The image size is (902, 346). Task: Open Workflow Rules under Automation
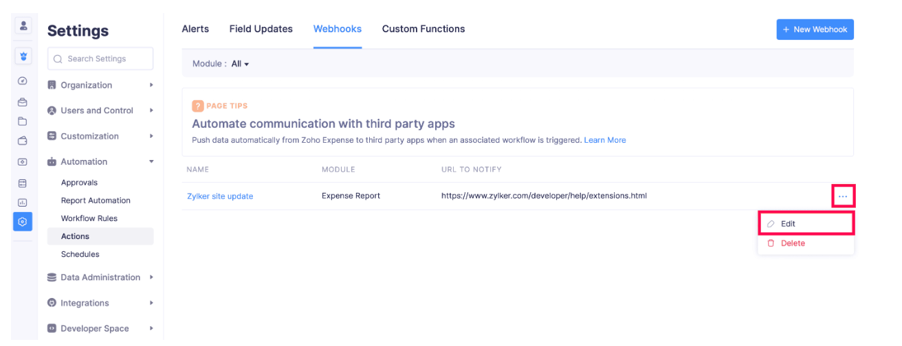(89, 218)
